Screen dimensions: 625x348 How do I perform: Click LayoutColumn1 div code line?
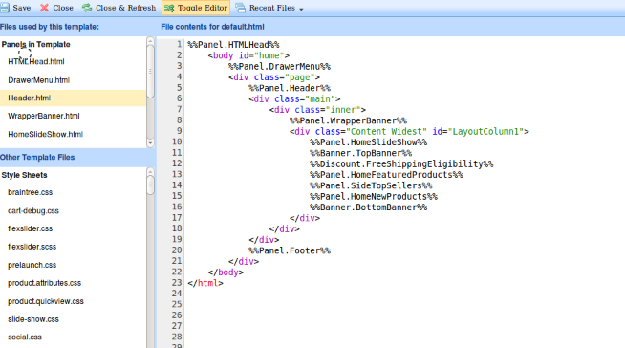[x=409, y=131]
